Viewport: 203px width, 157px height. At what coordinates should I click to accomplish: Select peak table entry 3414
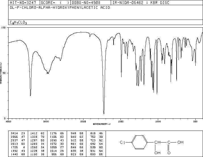pos(18,133)
